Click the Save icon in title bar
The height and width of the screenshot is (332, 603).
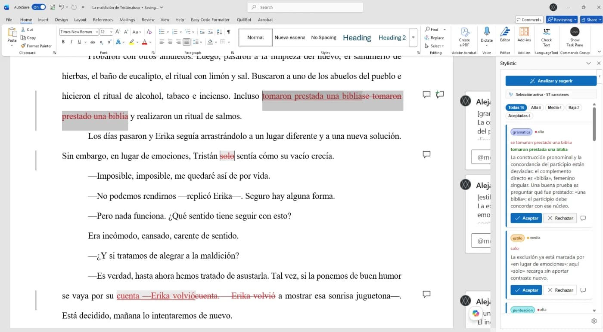(52, 7)
